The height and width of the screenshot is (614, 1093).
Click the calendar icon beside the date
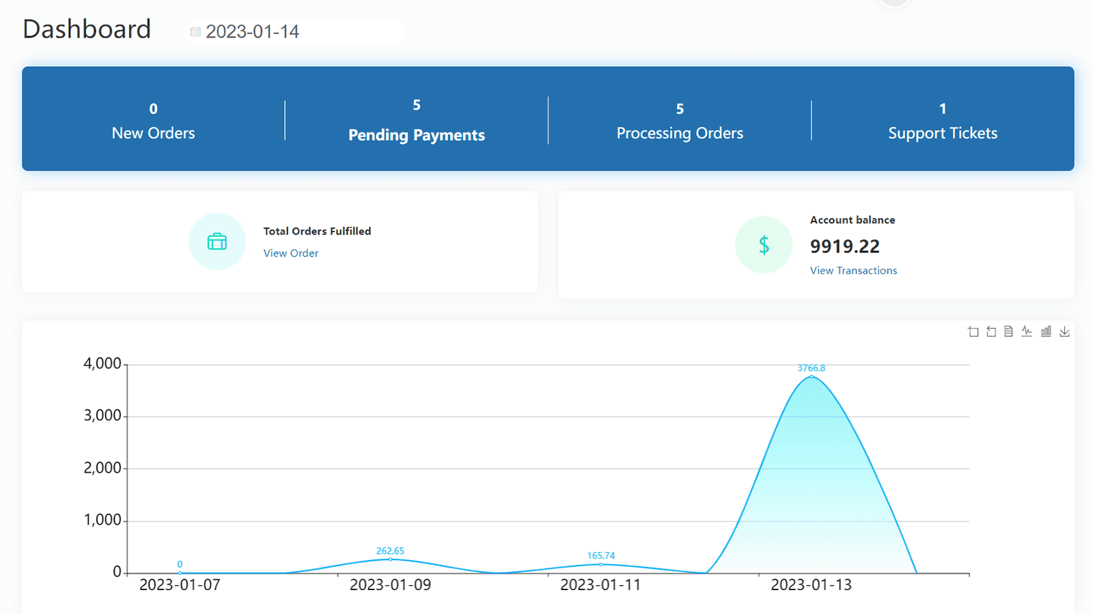pyautogui.click(x=195, y=32)
